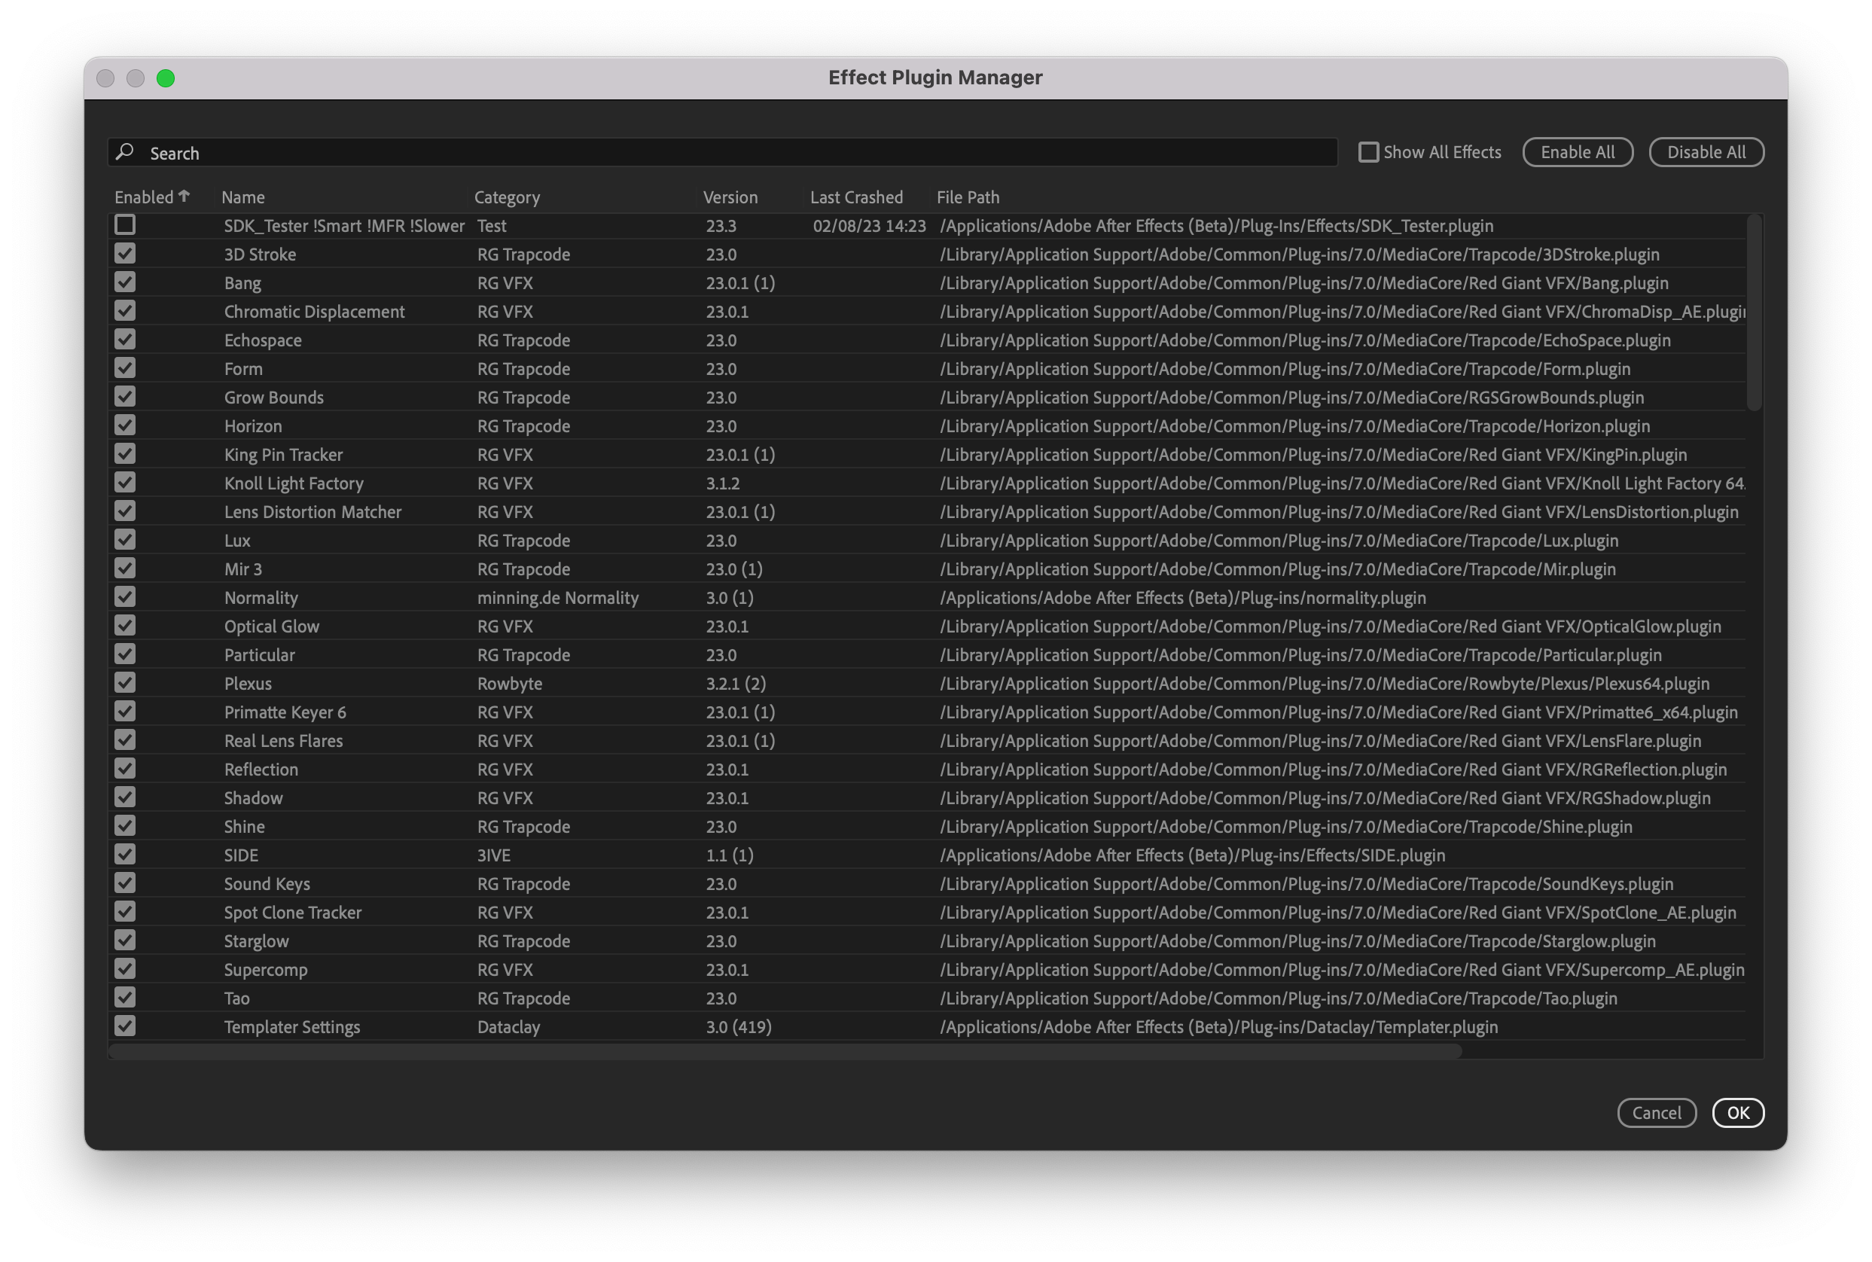Click the Disable All button
The width and height of the screenshot is (1872, 1262).
click(x=1706, y=151)
